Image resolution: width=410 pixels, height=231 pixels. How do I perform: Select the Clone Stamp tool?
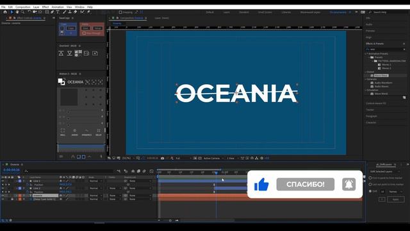point(70,12)
